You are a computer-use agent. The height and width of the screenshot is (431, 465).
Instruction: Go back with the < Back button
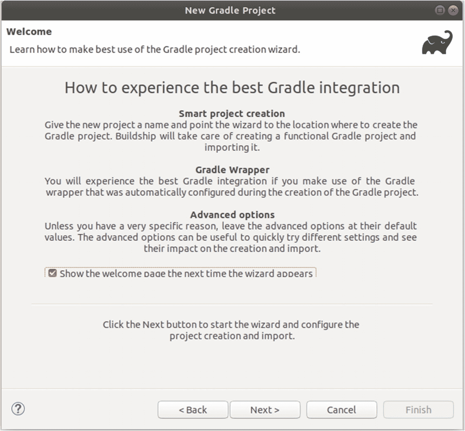click(x=193, y=410)
